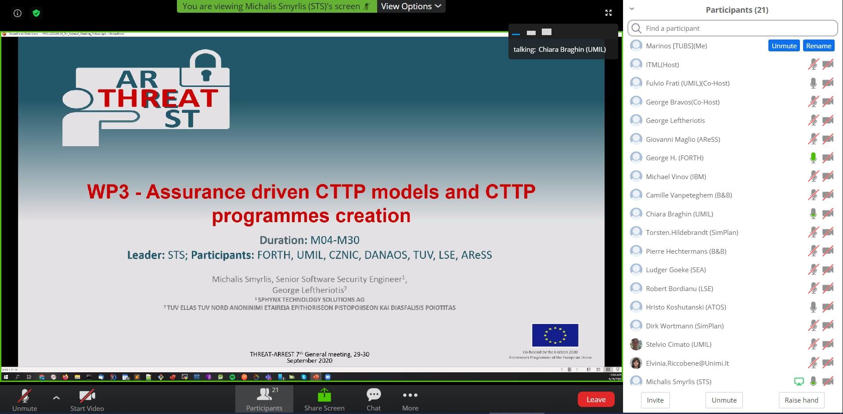The image size is (843, 414).
Task: Enter full screen mode via the corner icon
Action: click(x=608, y=13)
